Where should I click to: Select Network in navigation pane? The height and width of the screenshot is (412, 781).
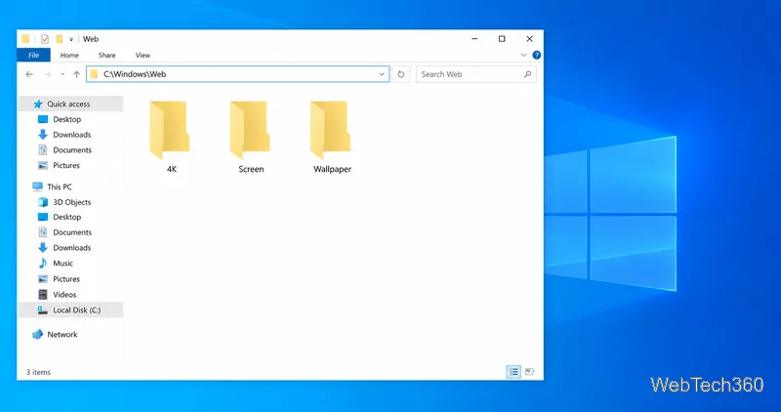point(62,335)
